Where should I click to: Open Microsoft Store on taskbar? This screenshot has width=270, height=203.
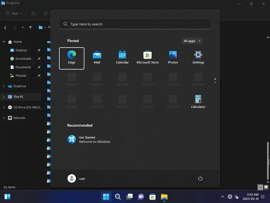tap(152, 197)
